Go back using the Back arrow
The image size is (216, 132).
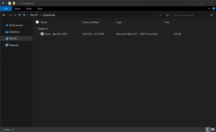click(x=4, y=15)
